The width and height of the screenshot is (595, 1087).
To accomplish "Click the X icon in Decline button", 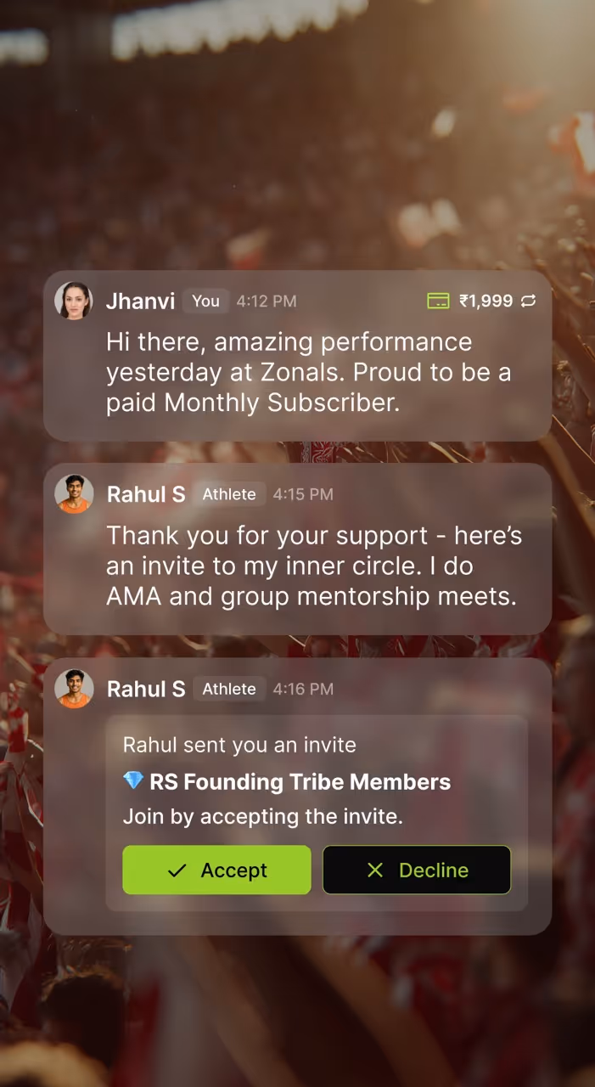I will click(374, 870).
